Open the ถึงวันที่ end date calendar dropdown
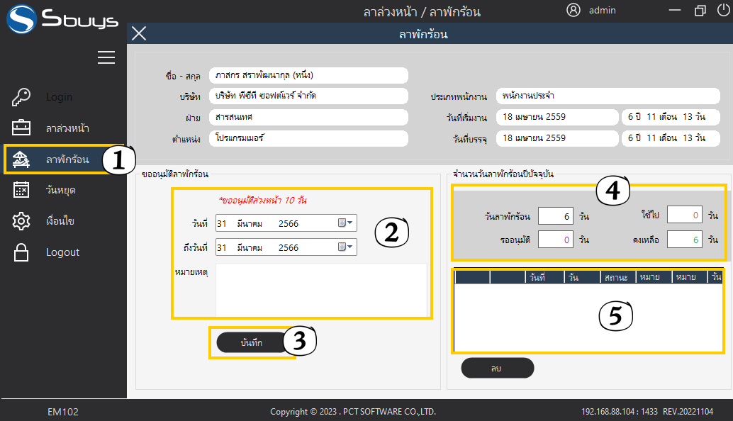733x421 pixels. point(345,247)
